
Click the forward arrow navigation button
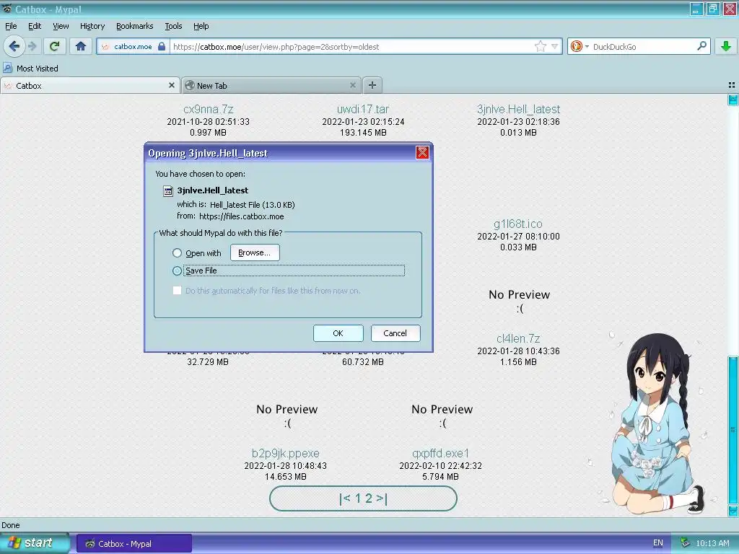tap(32, 46)
